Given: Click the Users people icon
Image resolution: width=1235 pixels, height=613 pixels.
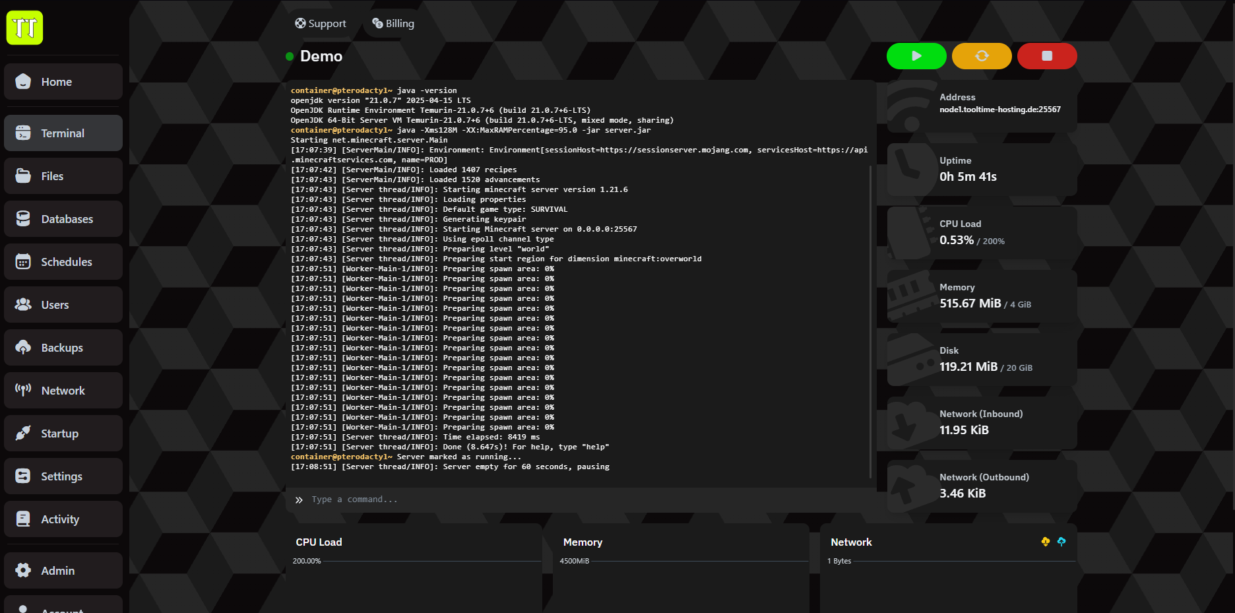Looking at the screenshot, I should (23, 304).
